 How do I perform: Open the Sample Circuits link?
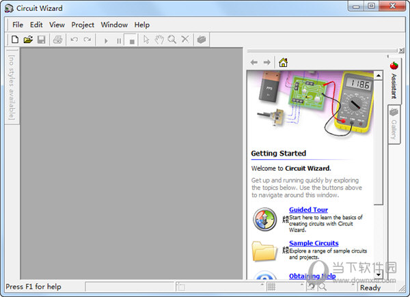314,243
